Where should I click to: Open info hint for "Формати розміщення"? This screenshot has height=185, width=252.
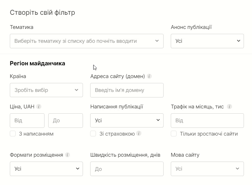click(x=67, y=155)
